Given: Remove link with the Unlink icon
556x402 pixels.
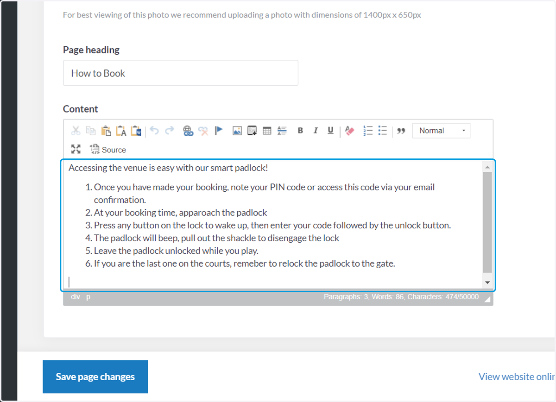Looking at the screenshot, I should tap(203, 131).
